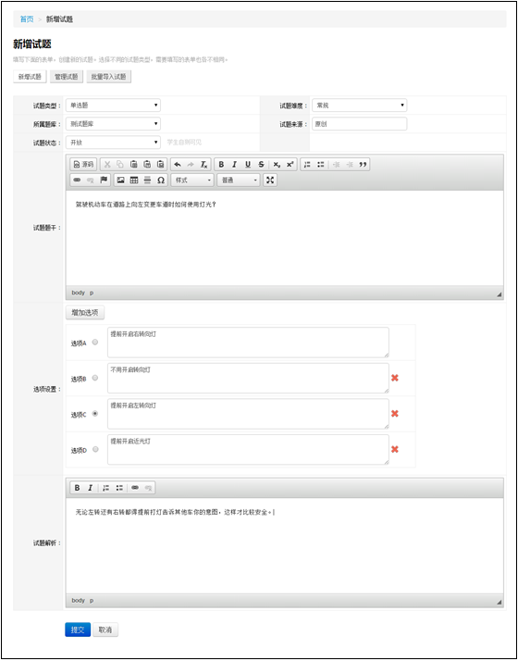Viewport: 518px width, 661px height.
Task: Toggle Bold in the question stem toolbar
Action: coord(221,165)
